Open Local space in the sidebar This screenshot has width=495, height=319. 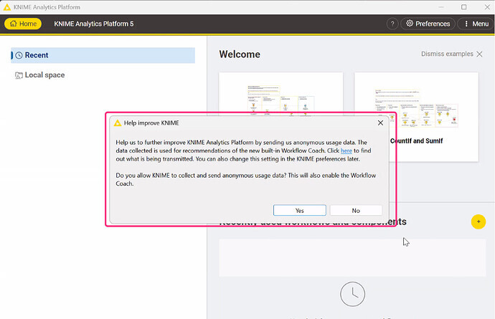44,75
